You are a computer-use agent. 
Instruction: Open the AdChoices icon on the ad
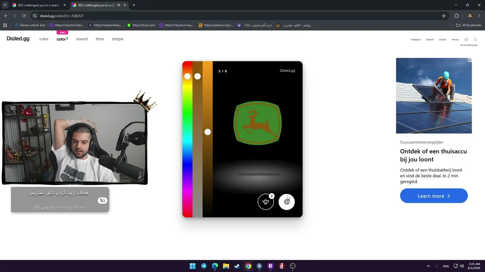469,60
